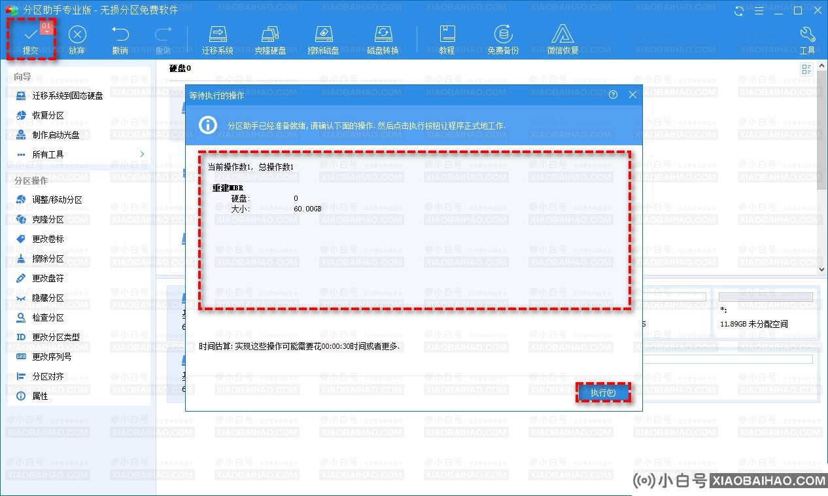828x496 pixels.
Task: Select 迁移系统到固态硬盘 in wizard list
Action: pyautogui.click(x=67, y=96)
